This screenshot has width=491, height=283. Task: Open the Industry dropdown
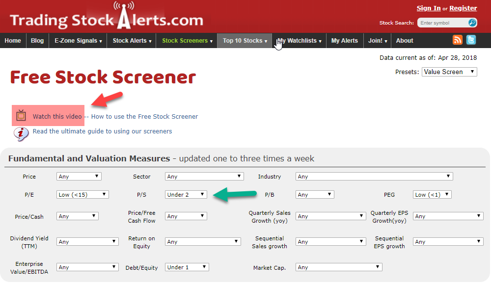coord(374,177)
